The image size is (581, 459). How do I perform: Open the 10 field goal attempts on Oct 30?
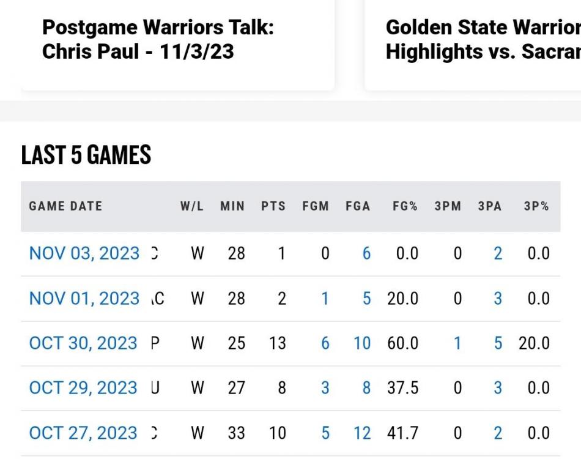(x=362, y=343)
